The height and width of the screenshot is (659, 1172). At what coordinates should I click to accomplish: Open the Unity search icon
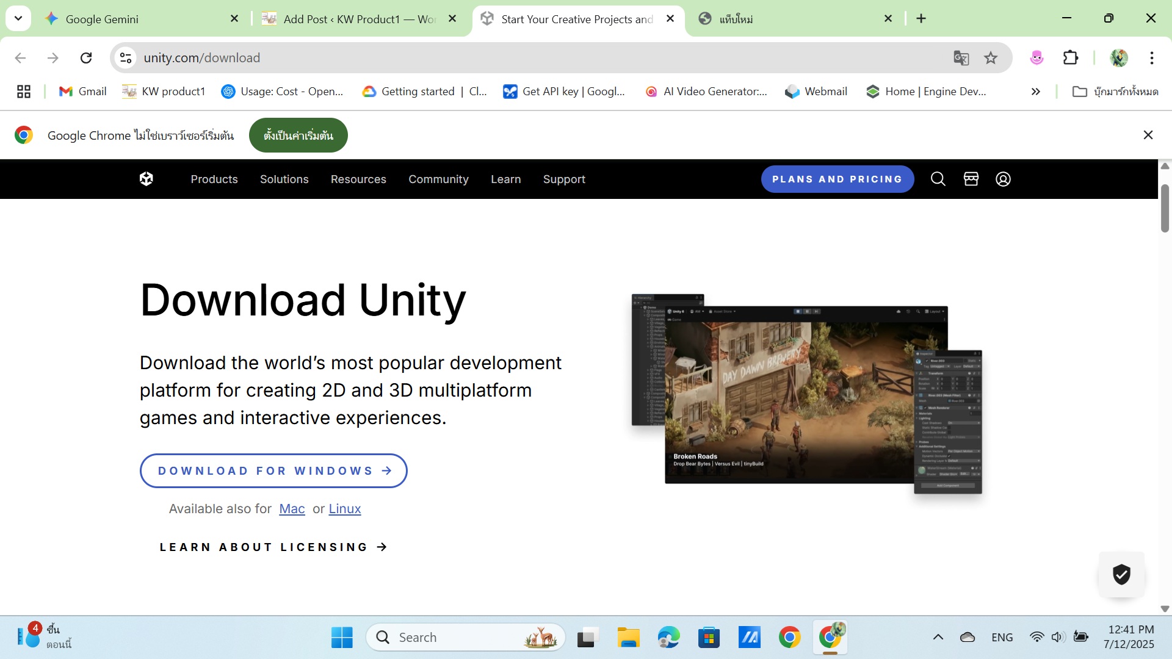coord(938,179)
